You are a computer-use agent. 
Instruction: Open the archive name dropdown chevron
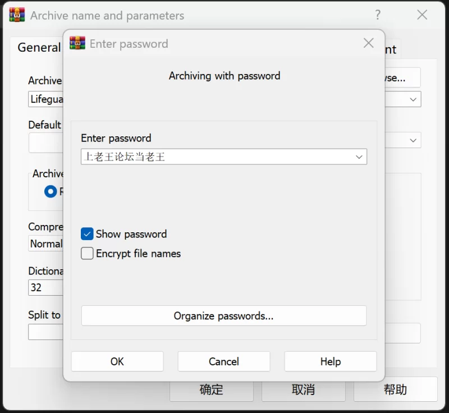[x=413, y=99]
